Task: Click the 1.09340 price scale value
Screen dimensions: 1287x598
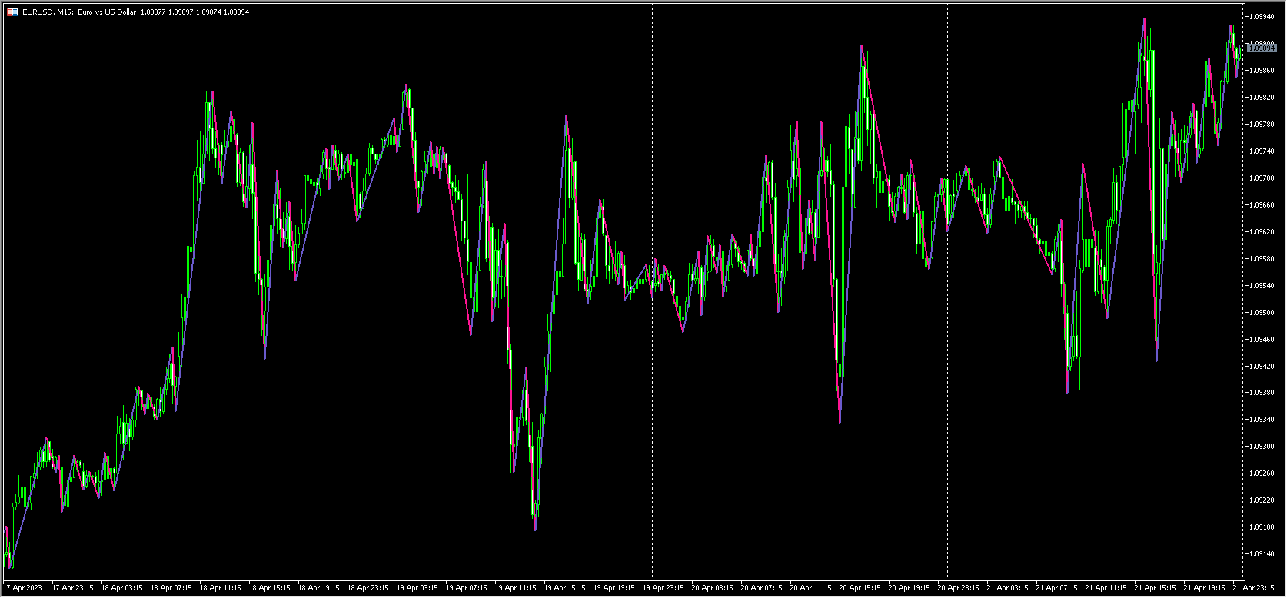Action: [x=1262, y=420]
